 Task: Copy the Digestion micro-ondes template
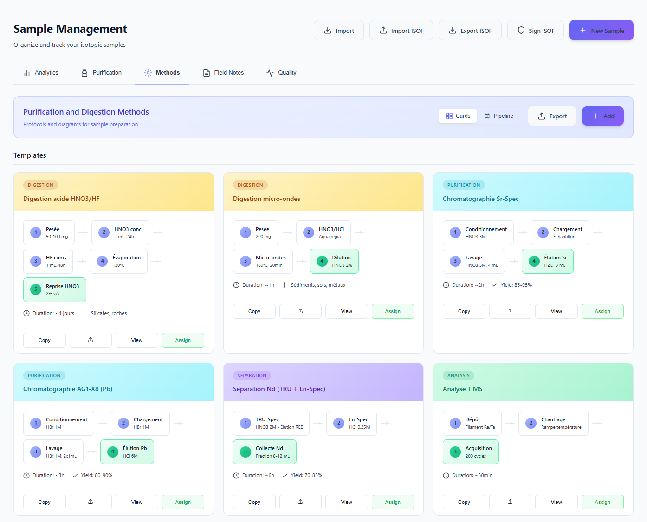pyautogui.click(x=254, y=311)
